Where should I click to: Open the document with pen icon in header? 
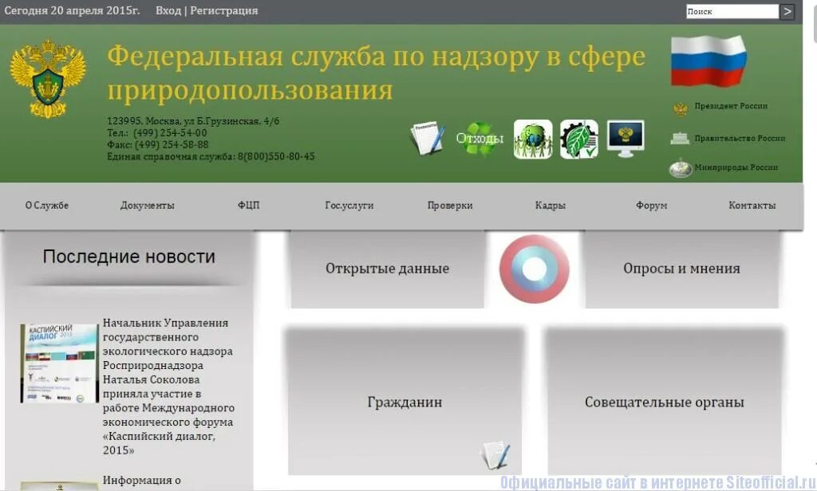[x=428, y=139]
